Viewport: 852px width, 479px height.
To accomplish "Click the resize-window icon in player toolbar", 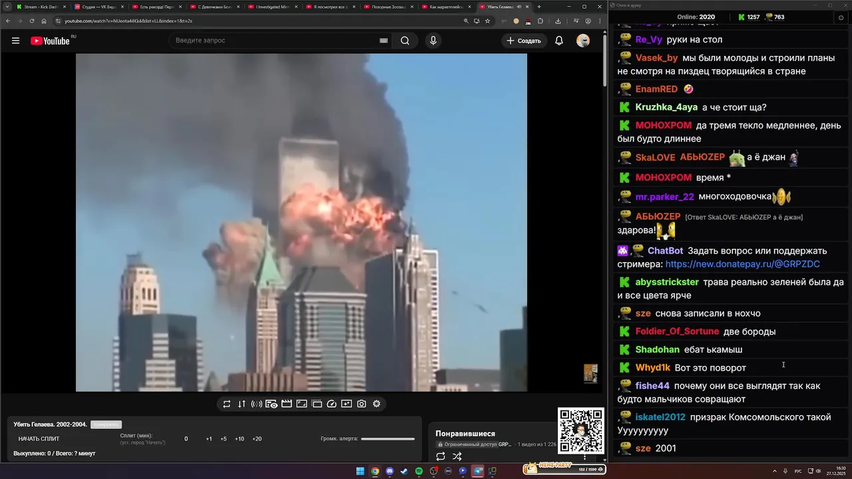I will tap(302, 404).
